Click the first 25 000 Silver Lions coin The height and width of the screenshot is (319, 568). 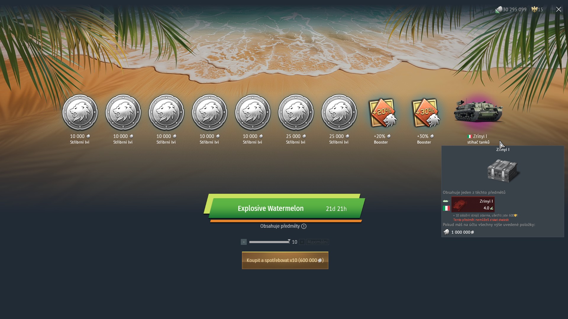pyautogui.click(x=296, y=112)
